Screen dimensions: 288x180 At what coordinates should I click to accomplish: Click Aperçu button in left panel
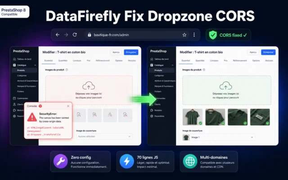pos(116,52)
